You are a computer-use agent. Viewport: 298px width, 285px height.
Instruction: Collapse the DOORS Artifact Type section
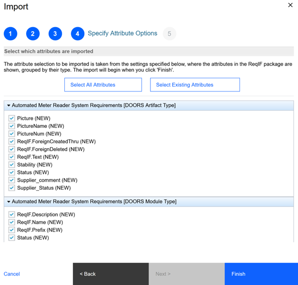click(8, 106)
